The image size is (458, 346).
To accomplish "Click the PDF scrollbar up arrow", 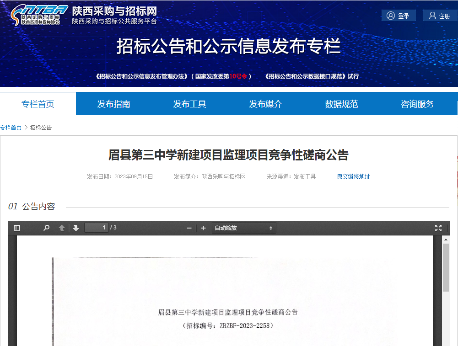I will coord(446,240).
